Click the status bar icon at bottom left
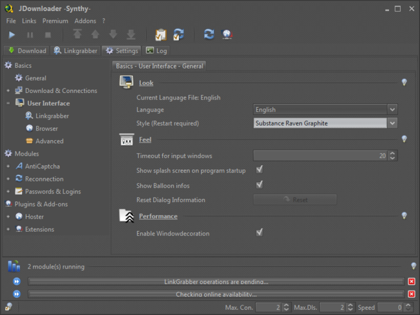 (x=9, y=307)
